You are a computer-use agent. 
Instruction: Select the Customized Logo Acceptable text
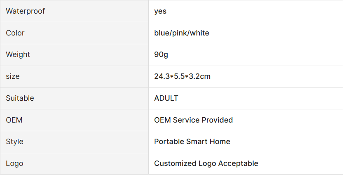[206, 163]
